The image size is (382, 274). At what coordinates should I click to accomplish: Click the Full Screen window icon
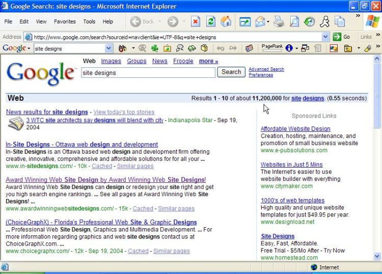tap(245, 22)
